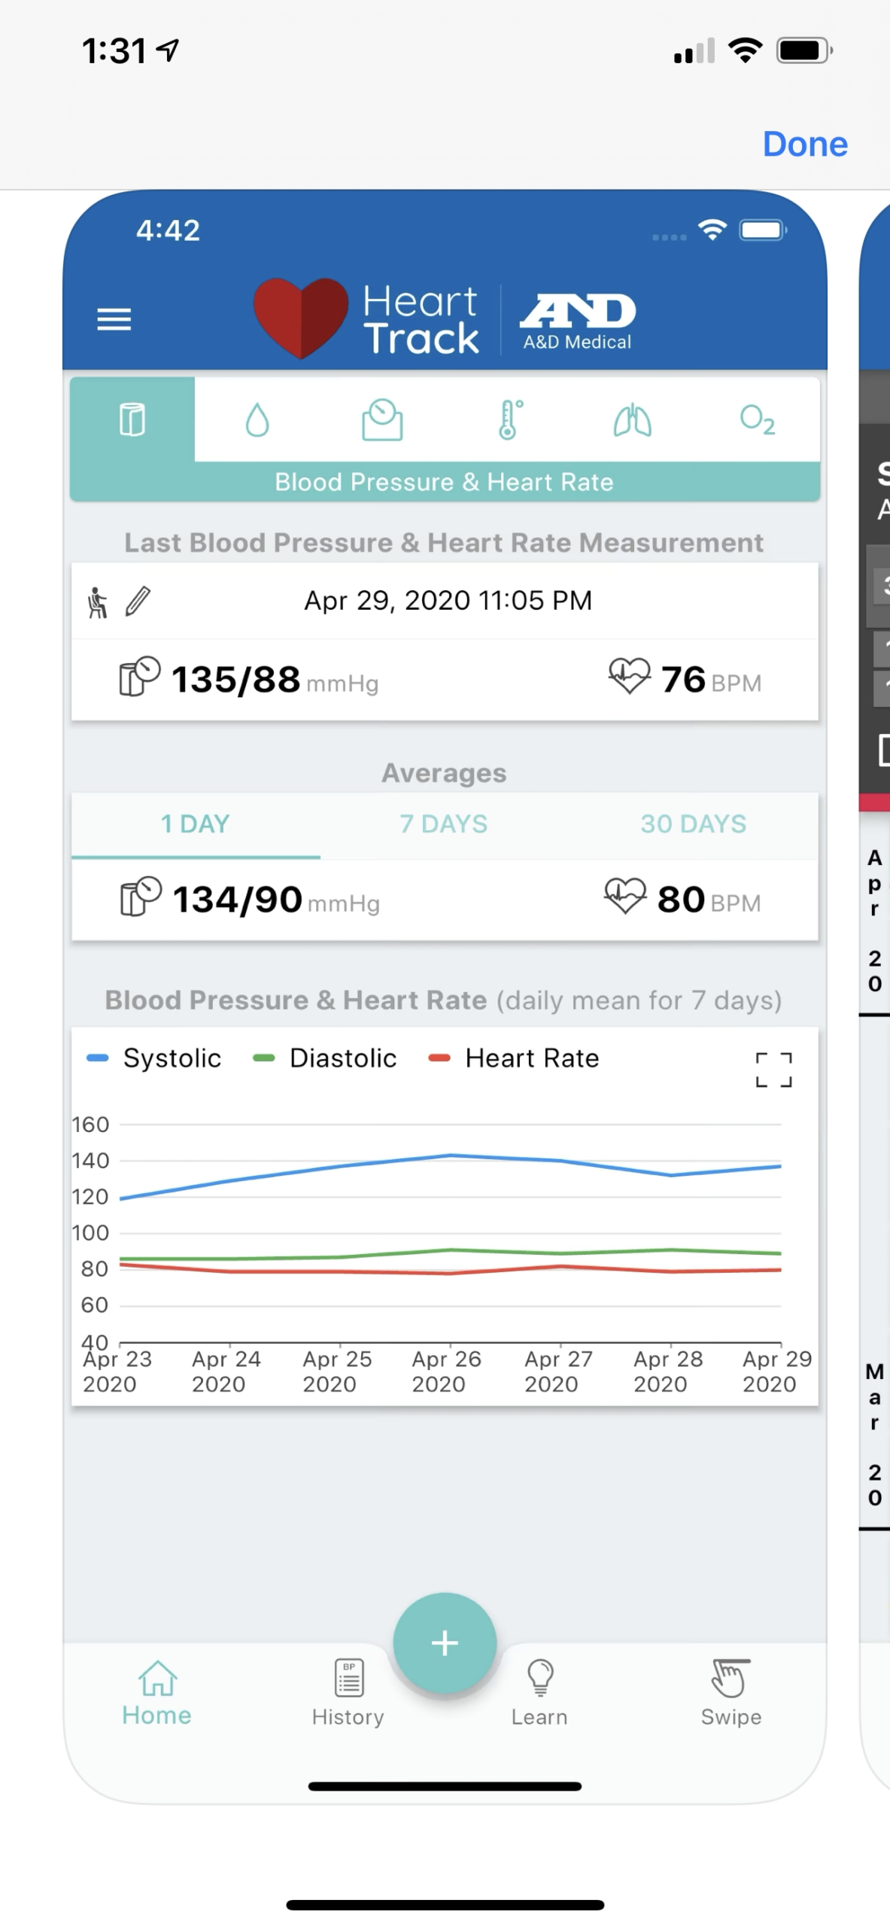This screenshot has height=1927, width=890.
Task: Switch averages to 30 DAYS tab
Action: [693, 823]
